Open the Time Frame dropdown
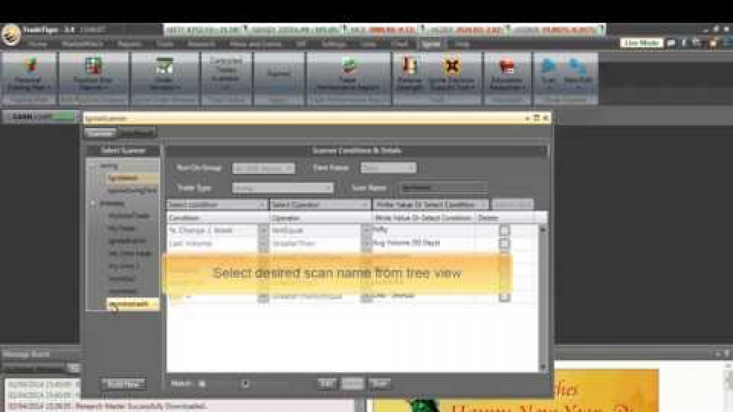733x412 pixels. pos(388,168)
